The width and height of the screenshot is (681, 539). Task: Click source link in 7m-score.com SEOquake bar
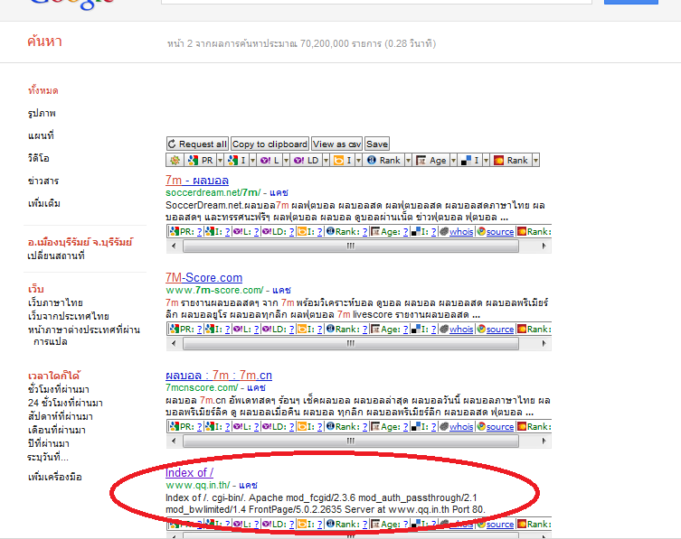point(500,330)
